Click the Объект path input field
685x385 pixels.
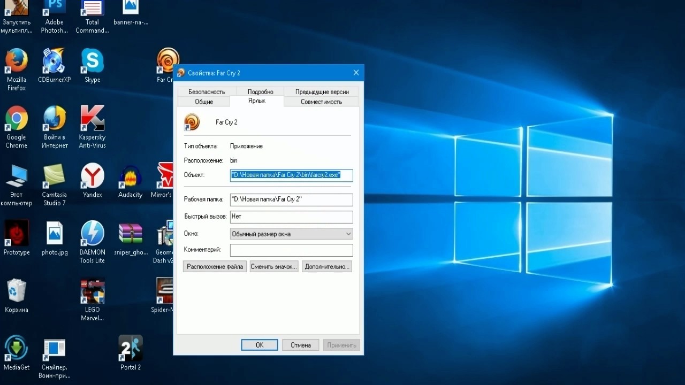click(x=292, y=175)
